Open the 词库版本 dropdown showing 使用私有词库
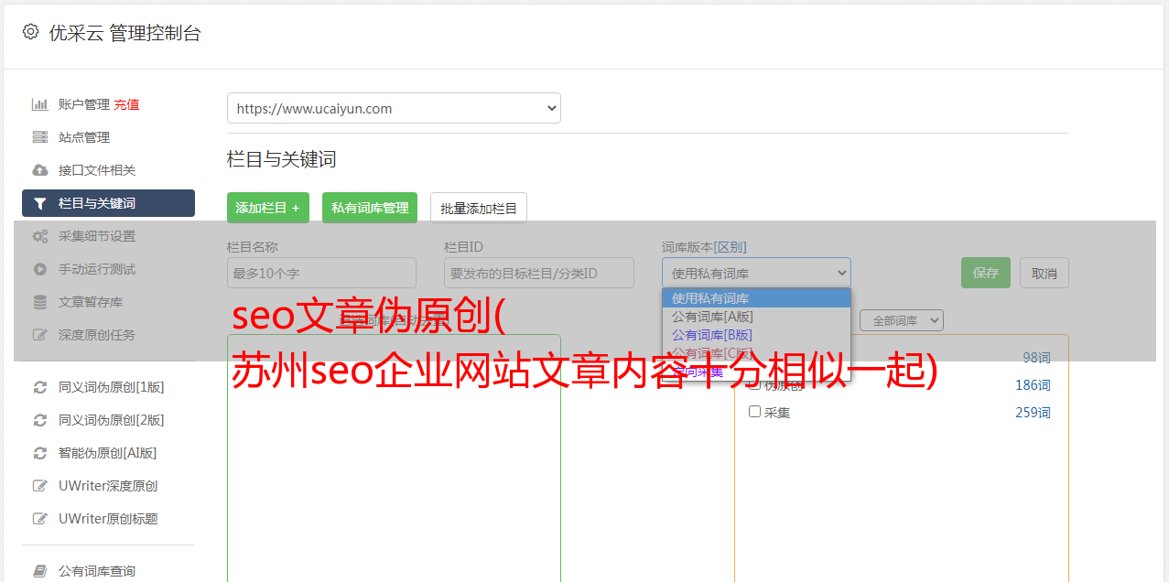Viewport: 1169px width, 582px height. (x=756, y=273)
